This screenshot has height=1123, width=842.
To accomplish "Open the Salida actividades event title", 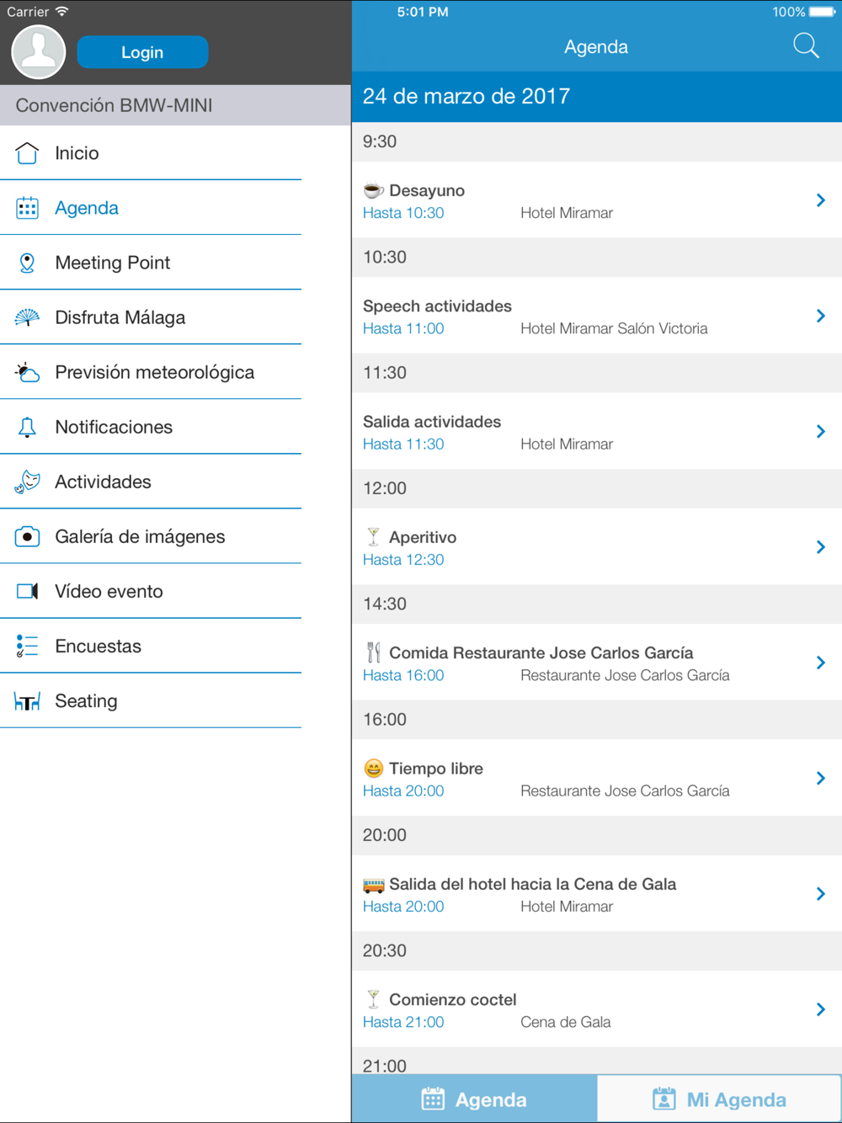I will pos(432,422).
